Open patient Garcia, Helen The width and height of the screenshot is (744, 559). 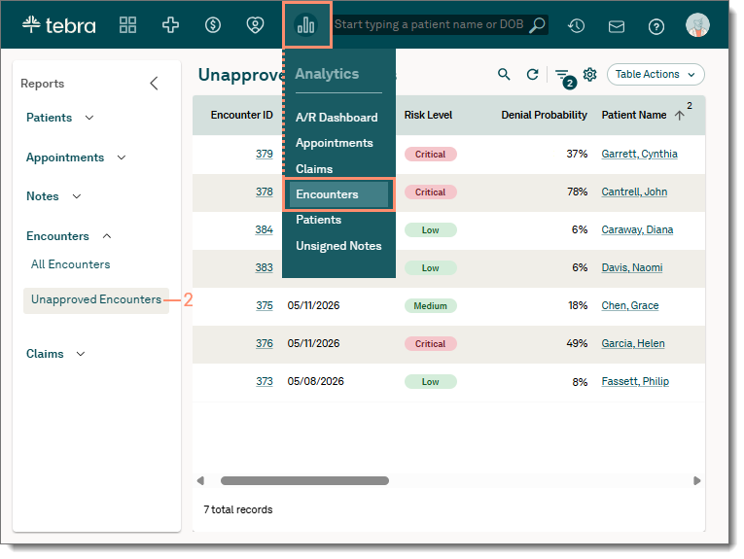632,343
